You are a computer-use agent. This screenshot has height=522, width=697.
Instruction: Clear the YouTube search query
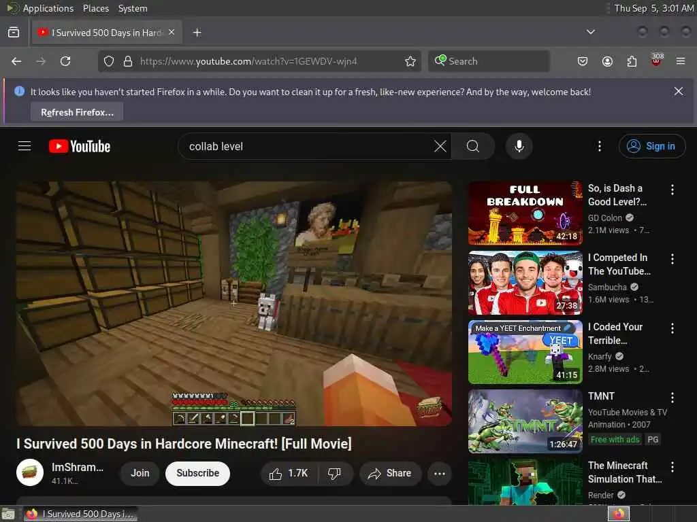click(x=440, y=146)
